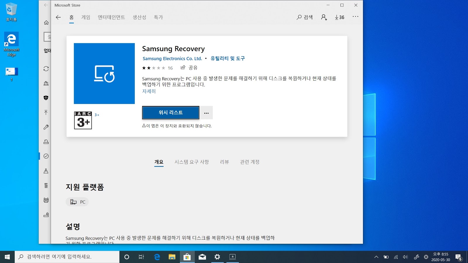The height and width of the screenshot is (263, 468).
Task: Open File Explorer from taskbar
Action: tap(172, 257)
